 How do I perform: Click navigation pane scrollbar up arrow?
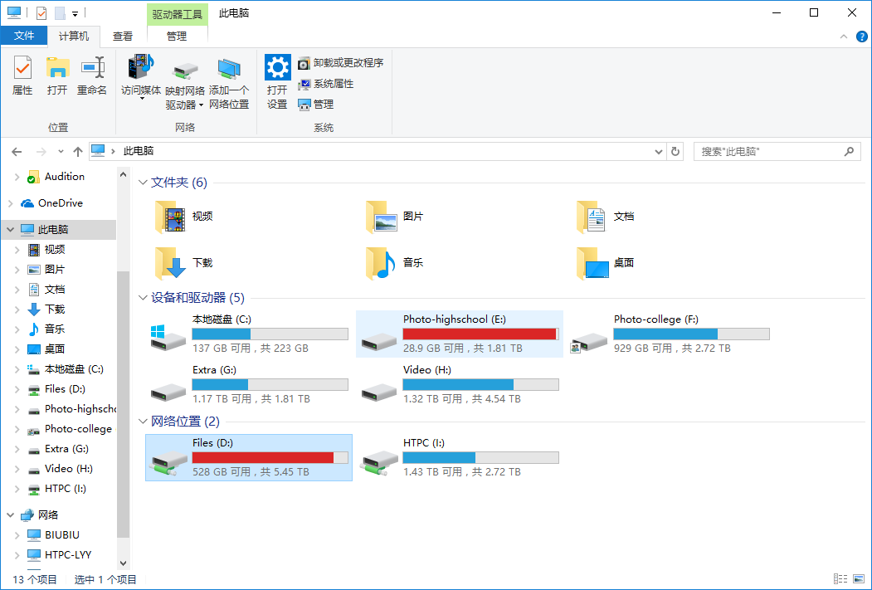(124, 174)
